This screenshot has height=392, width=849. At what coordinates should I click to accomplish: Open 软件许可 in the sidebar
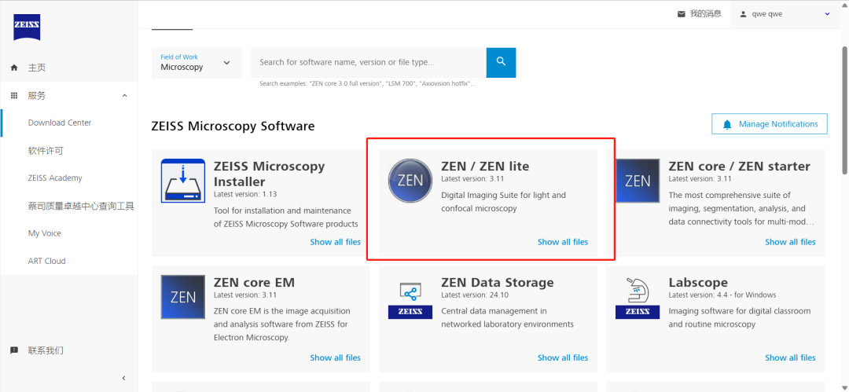point(46,151)
